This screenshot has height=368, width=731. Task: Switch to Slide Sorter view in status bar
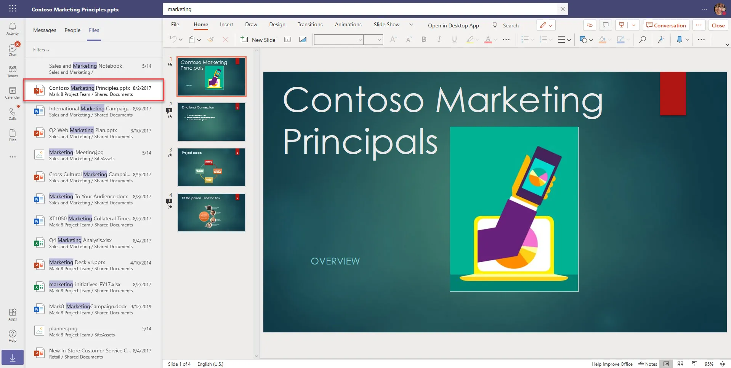tap(680, 364)
